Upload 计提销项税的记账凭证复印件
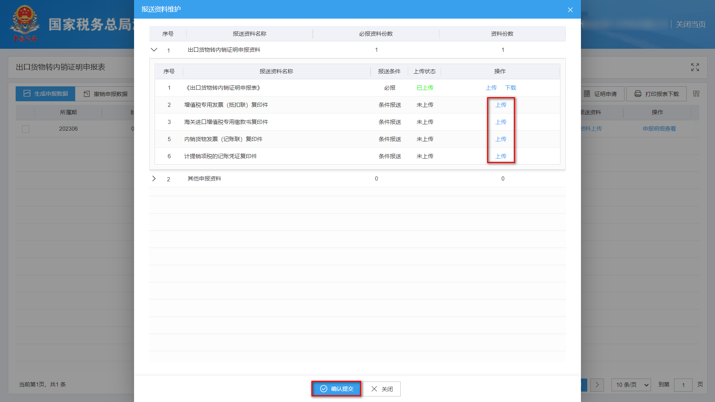Image resolution: width=715 pixels, height=402 pixels. click(x=500, y=156)
